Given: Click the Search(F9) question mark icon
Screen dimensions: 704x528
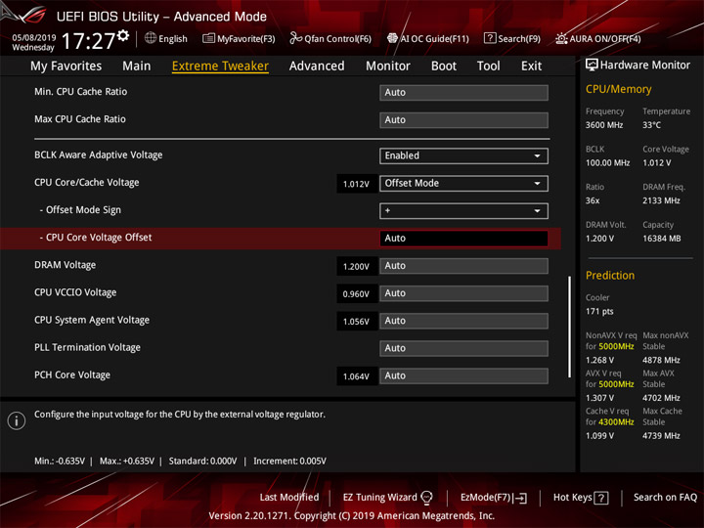Looking at the screenshot, I should pyautogui.click(x=490, y=38).
